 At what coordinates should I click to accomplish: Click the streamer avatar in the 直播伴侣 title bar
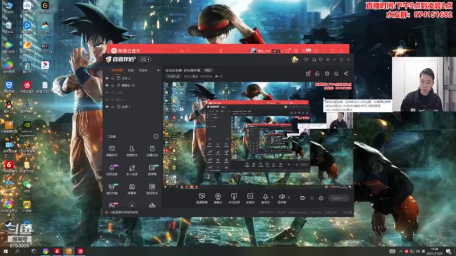295,60
